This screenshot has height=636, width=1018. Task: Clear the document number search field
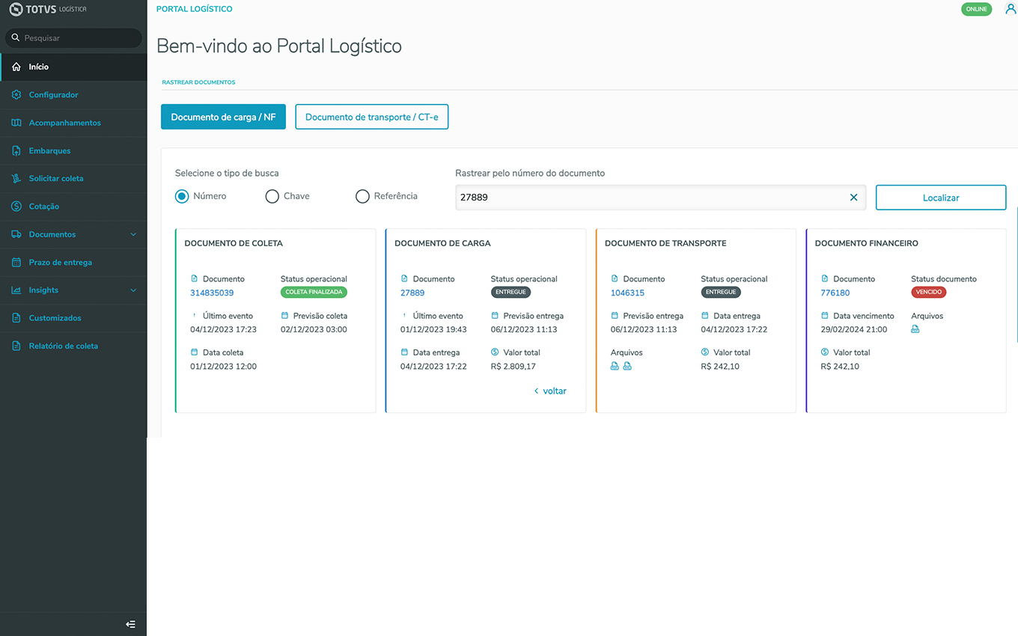coord(853,198)
